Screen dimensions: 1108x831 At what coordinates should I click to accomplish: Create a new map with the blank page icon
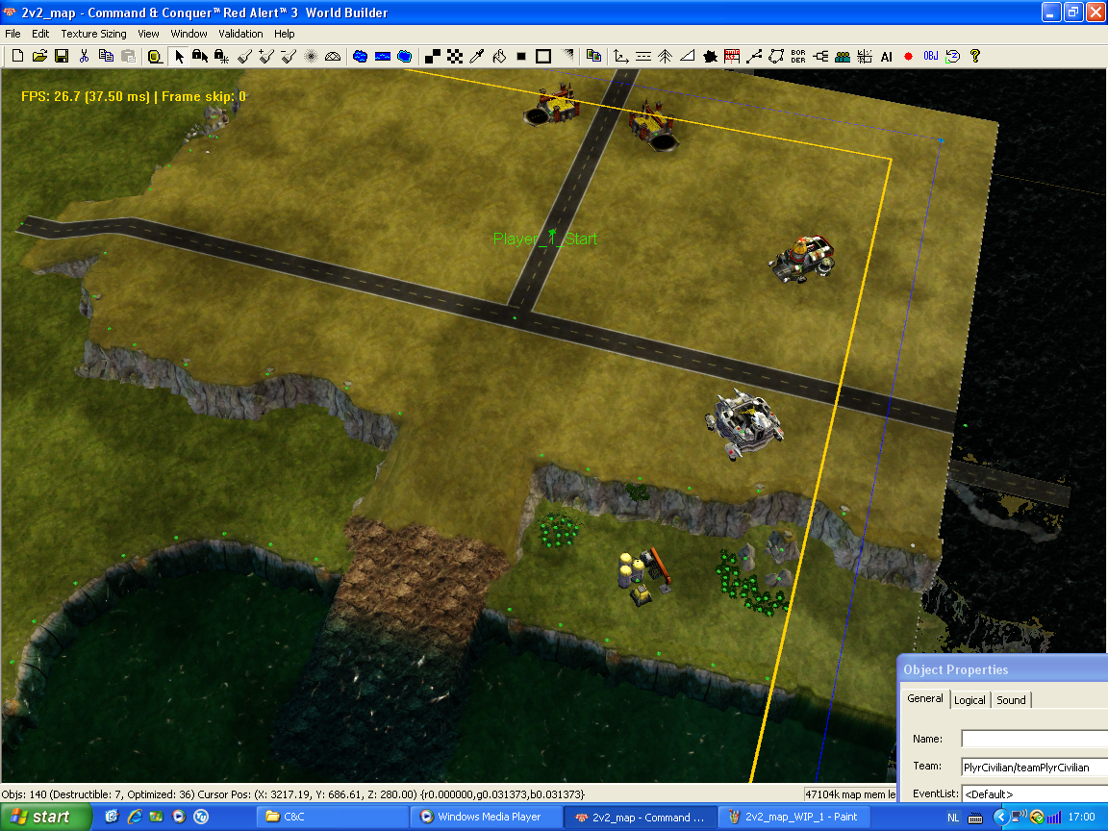[x=17, y=56]
